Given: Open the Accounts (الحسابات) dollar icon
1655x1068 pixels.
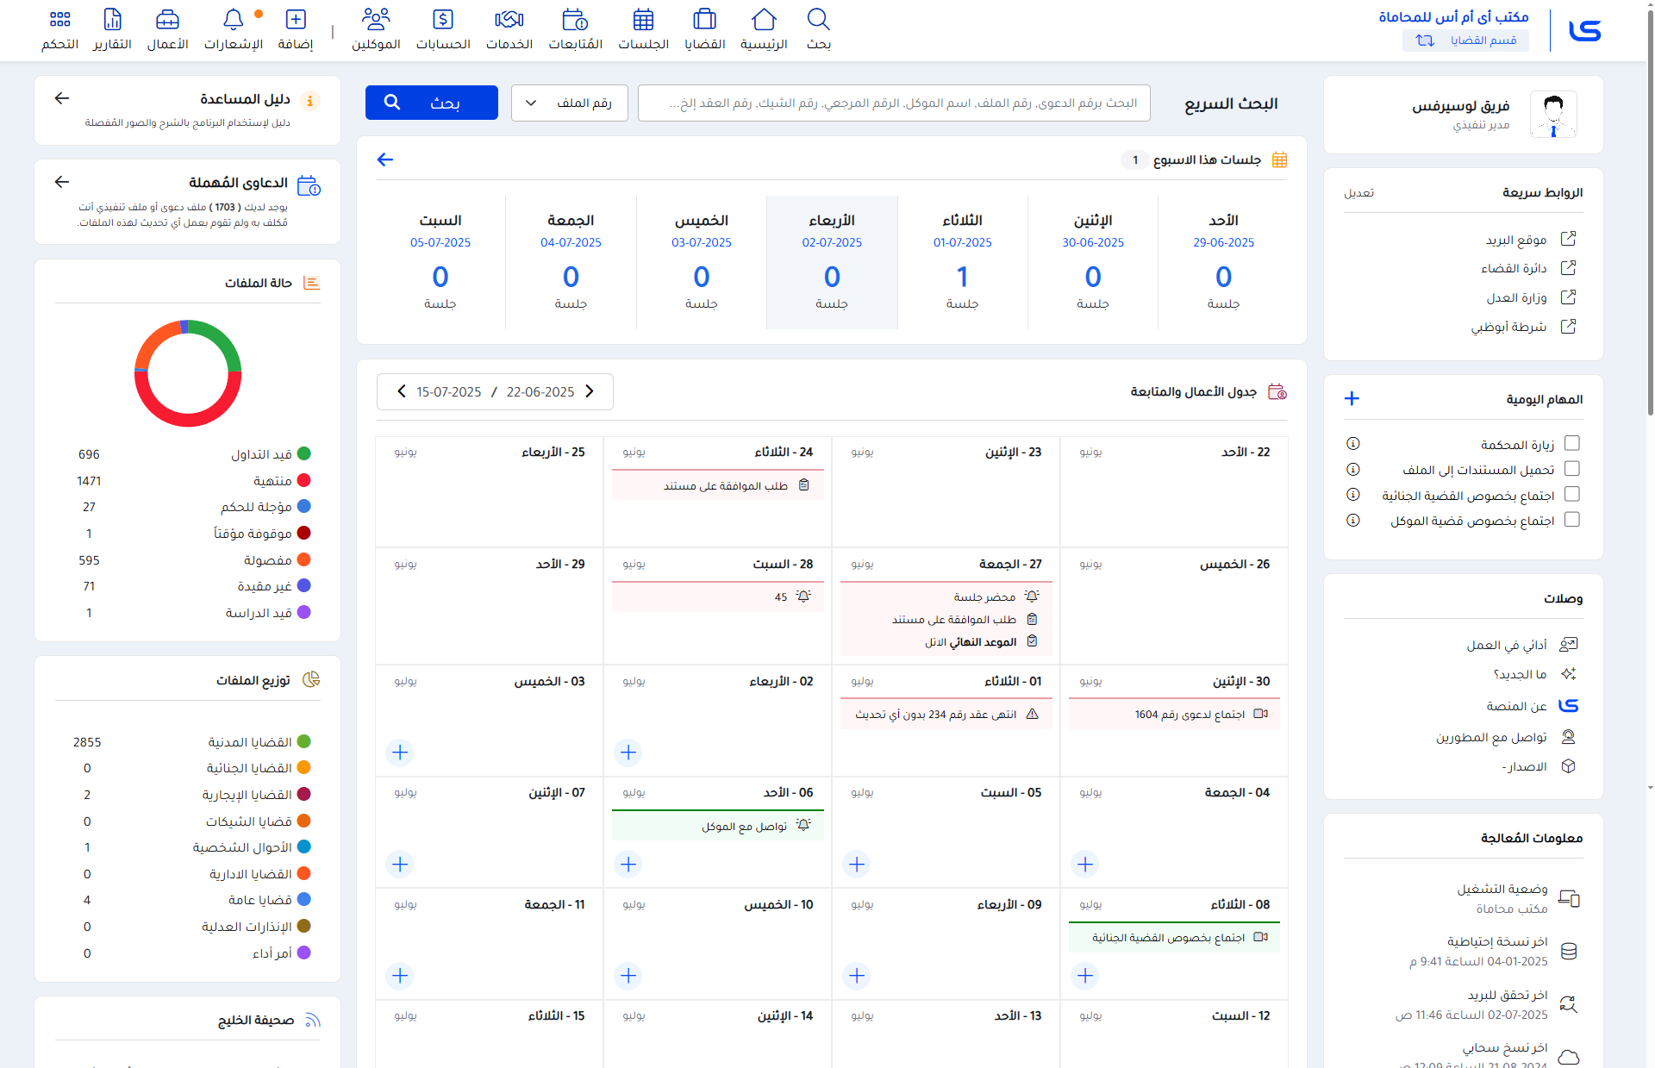Looking at the screenshot, I should click(443, 20).
